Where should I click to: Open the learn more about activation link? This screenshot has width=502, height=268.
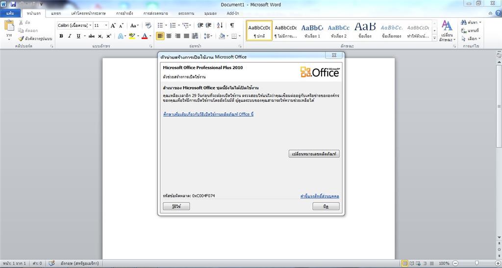click(x=208, y=114)
